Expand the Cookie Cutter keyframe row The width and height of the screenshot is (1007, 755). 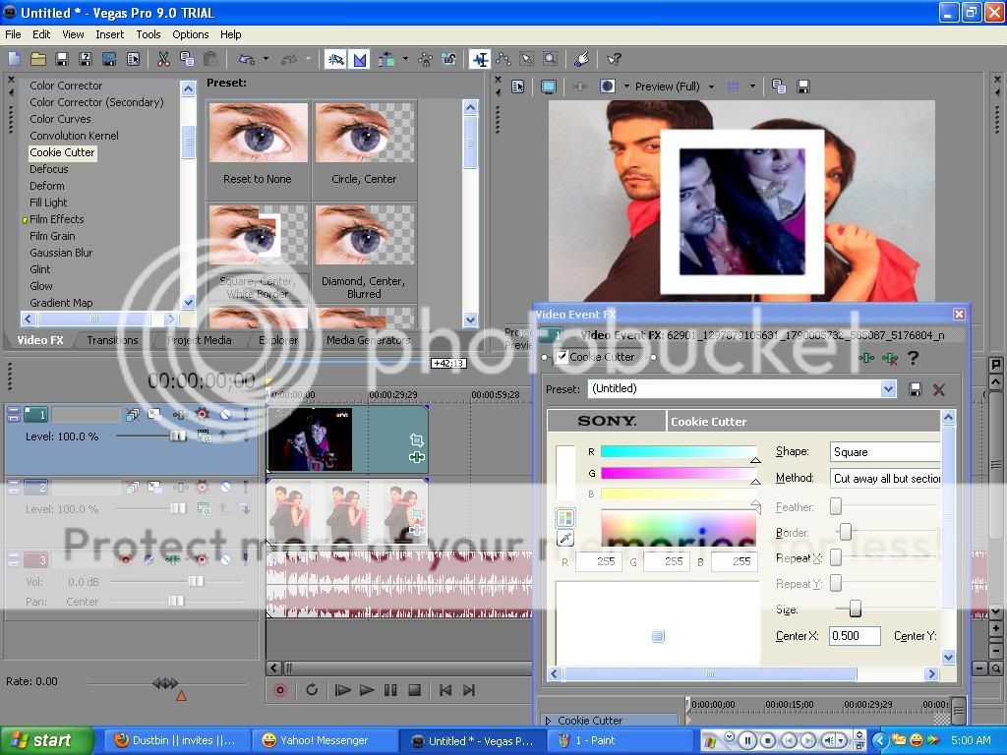tap(548, 721)
